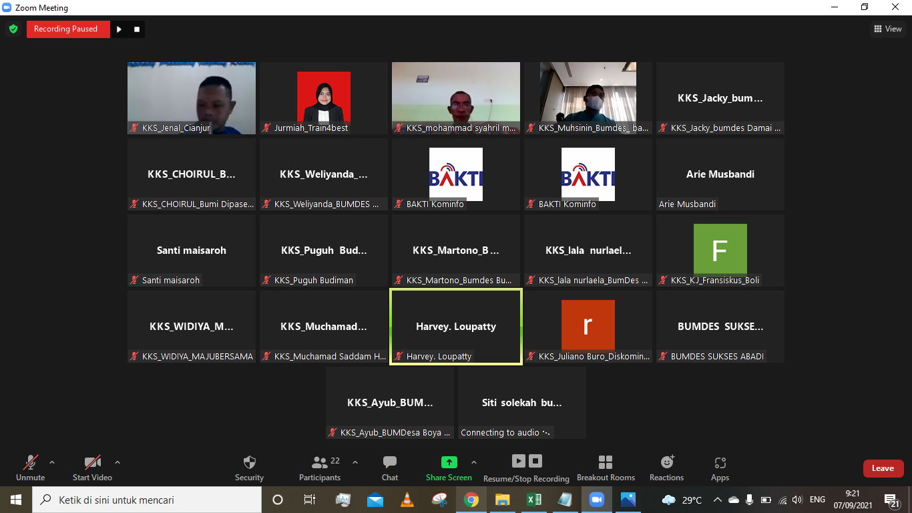Expand the Share Screen options caret
This screenshot has height=513, width=912.
tap(474, 462)
